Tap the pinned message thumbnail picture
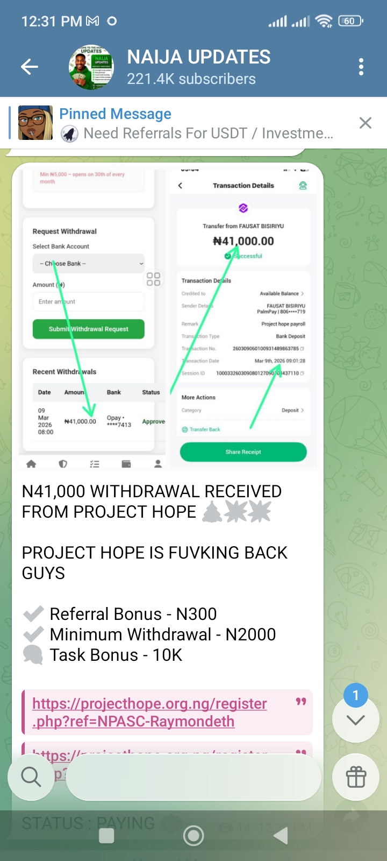 tap(35, 123)
